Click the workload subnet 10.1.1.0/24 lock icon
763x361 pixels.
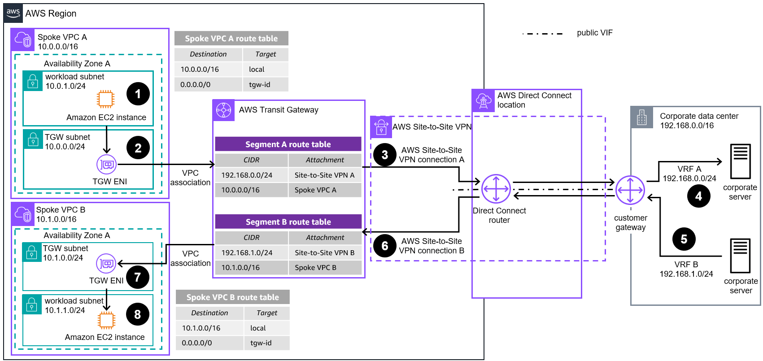coord(32,305)
